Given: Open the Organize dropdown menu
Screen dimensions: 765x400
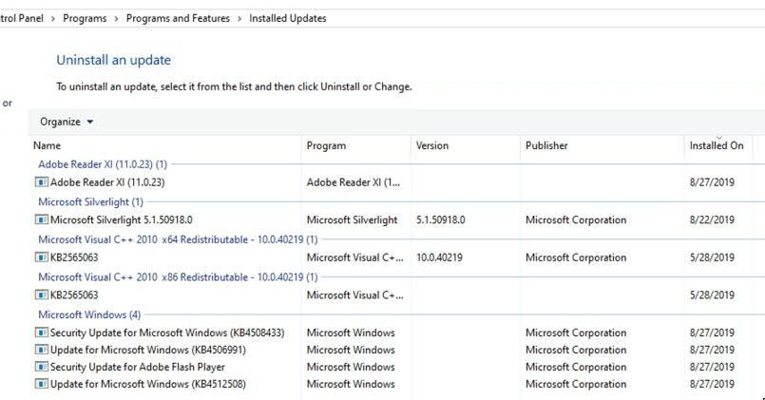Looking at the screenshot, I should (x=67, y=122).
